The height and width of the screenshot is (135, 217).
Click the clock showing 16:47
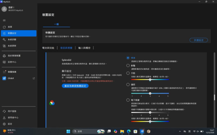(210, 131)
